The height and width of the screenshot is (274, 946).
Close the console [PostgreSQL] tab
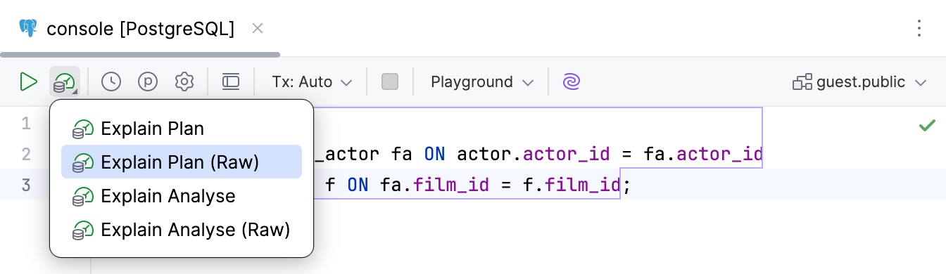point(258,28)
